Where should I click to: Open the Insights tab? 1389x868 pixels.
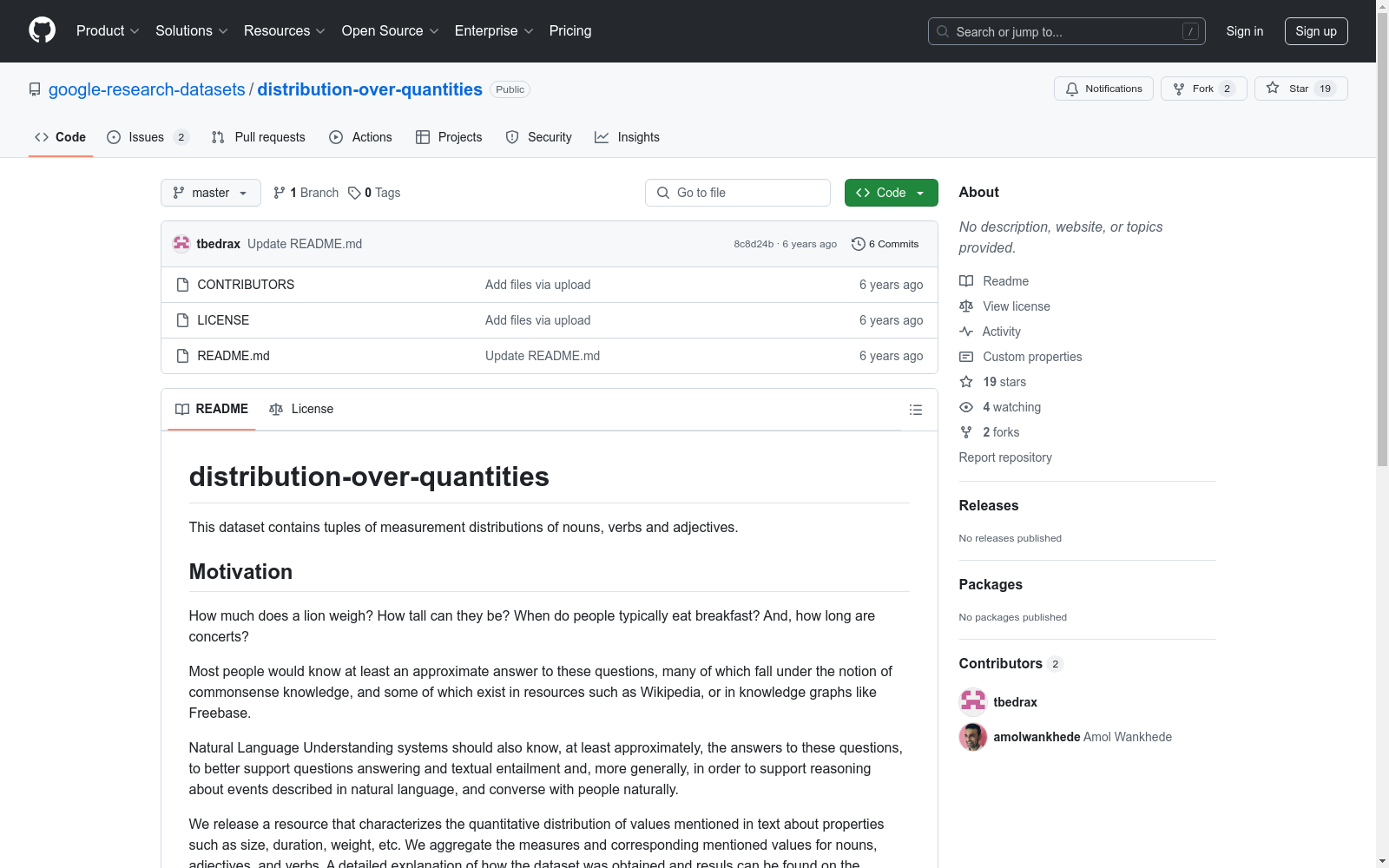(x=627, y=137)
